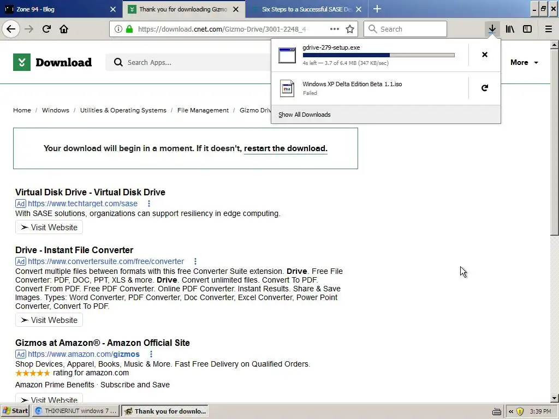The height and width of the screenshot is (419, 559).
Task: Click the security shield tray icon
Action: (520, 411)
